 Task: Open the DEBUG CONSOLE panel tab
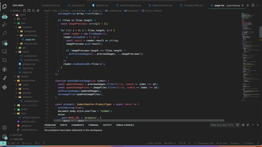125,125
